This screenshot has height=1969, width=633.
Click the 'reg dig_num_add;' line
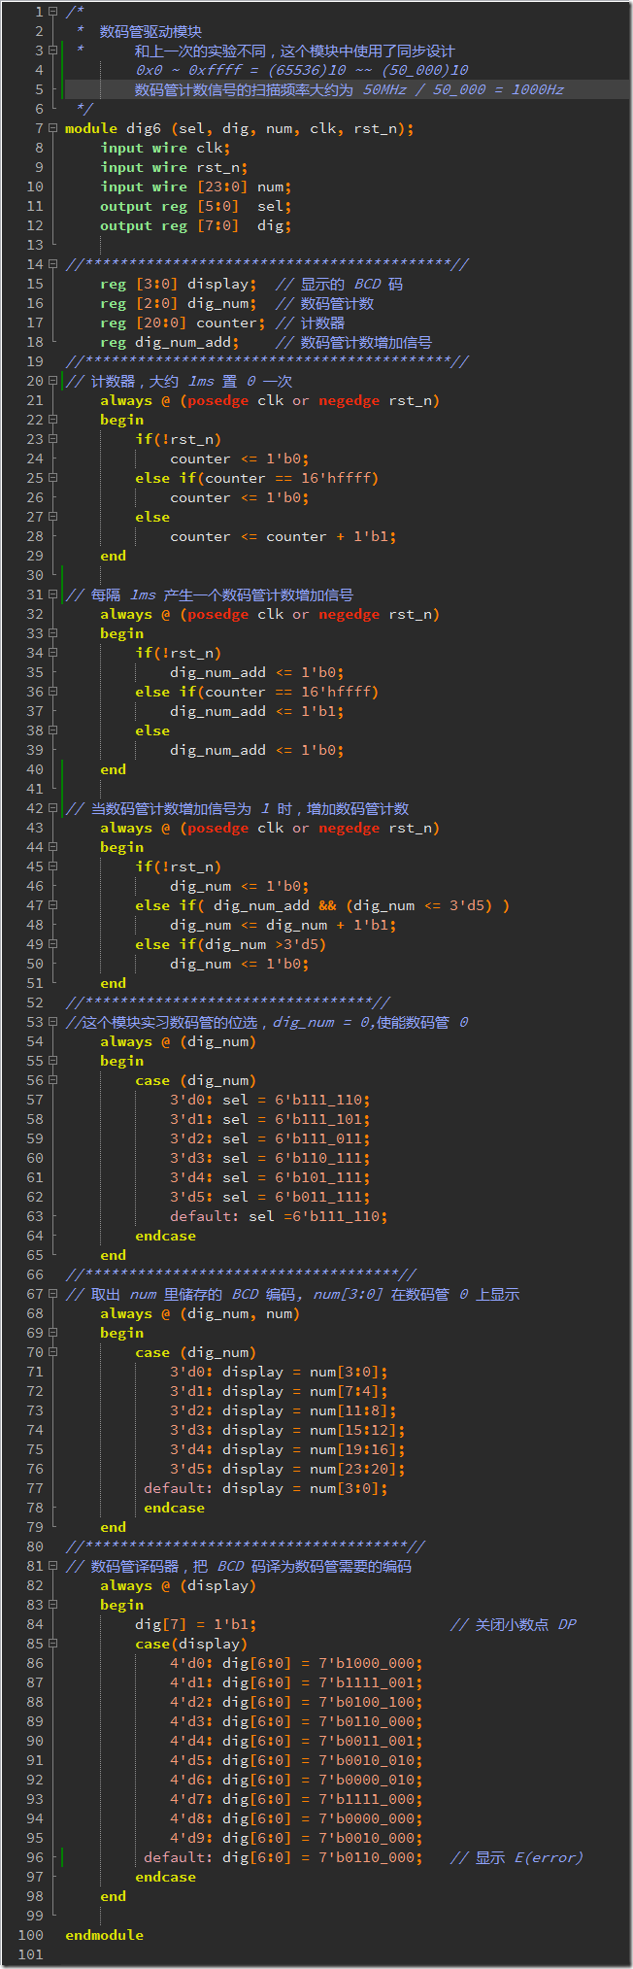pos(169,342)
